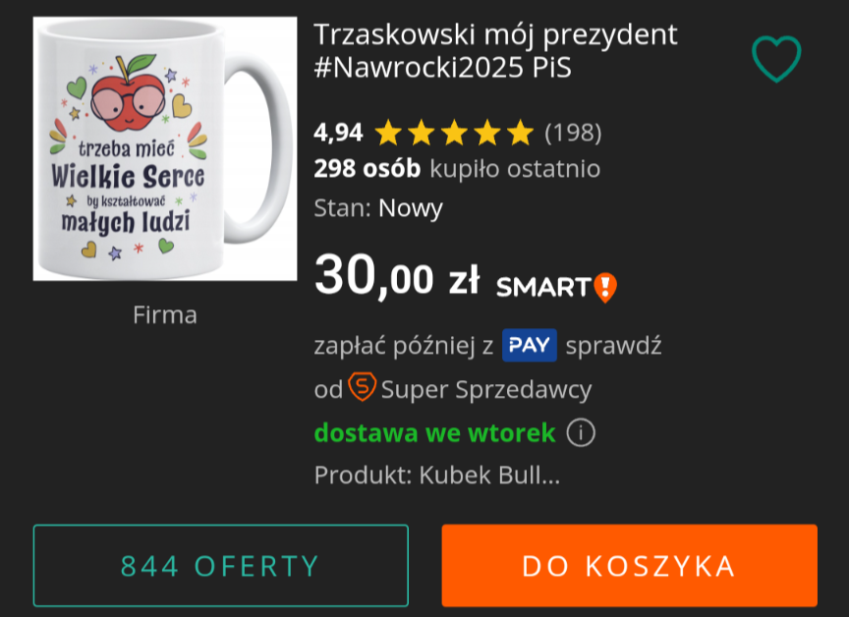Click Produkt: Kubek Bull... truncated text
This screenshot has height=617, width=849.
(437, 476)
